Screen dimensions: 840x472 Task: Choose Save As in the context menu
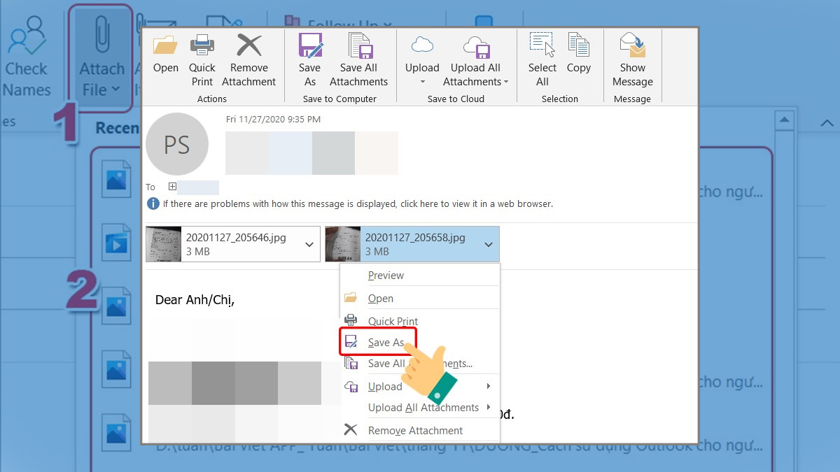(386, 343)
